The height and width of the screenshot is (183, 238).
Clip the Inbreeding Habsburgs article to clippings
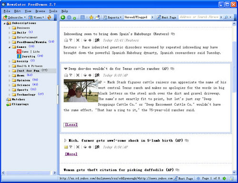pyautogui.click(x=85, y=40)
